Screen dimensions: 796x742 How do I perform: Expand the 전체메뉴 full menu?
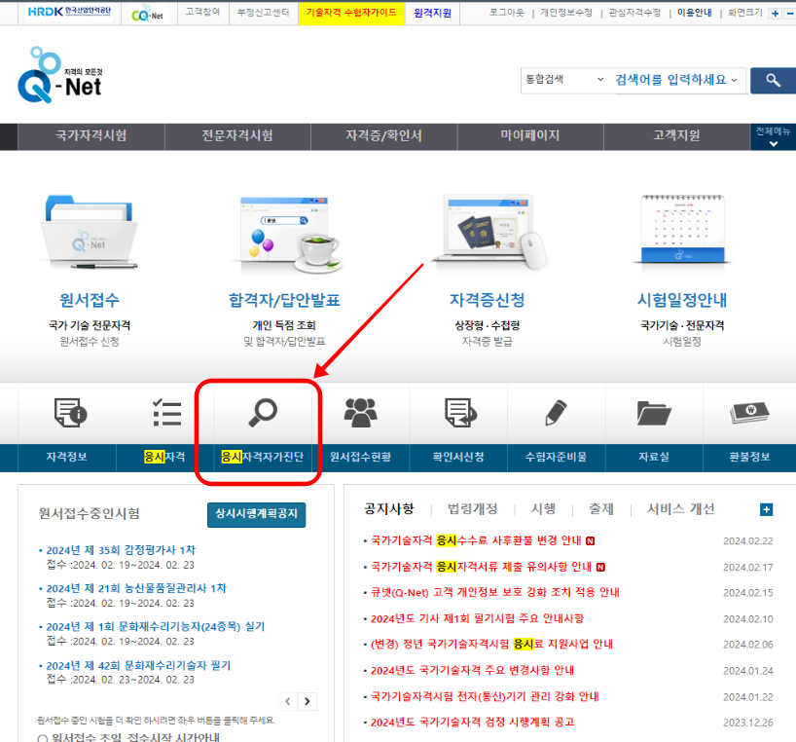pyautogui.click(x=770, y=137)
